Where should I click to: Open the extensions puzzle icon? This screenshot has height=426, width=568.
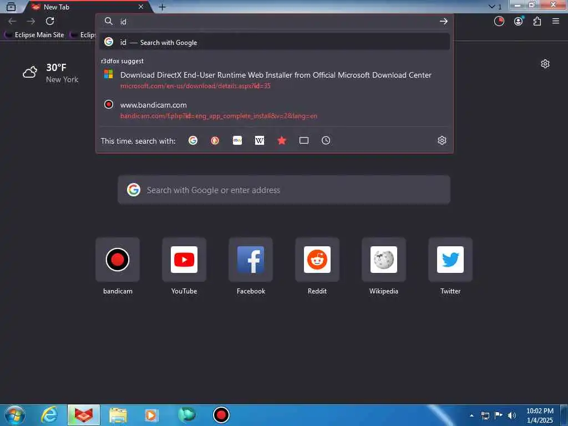click(x=537, y=22)
